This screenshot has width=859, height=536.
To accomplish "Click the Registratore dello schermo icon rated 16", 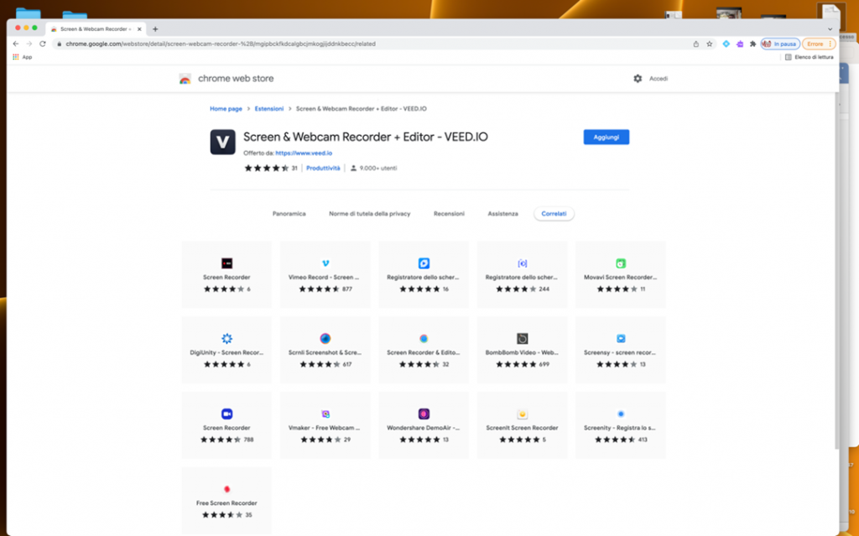I will coord(424,263).
